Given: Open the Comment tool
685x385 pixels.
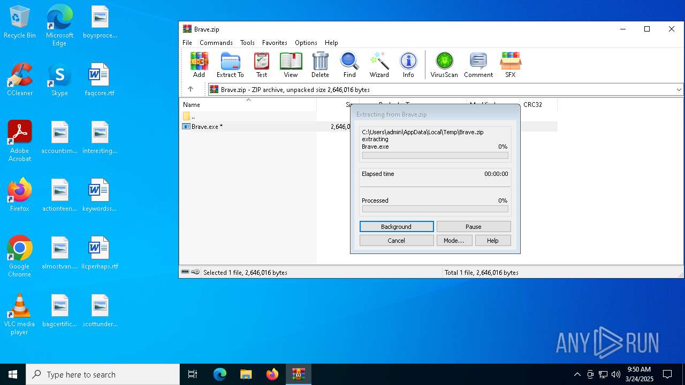Looking at the screenshot, I should 478,65.
